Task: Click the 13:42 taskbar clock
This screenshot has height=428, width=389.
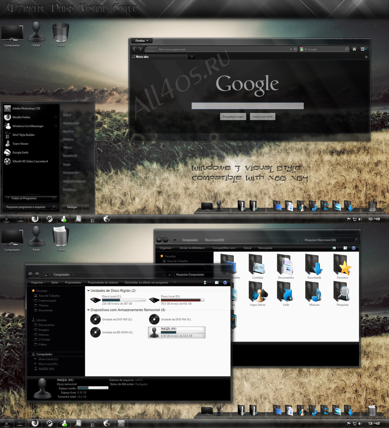Action: point(374,423)
